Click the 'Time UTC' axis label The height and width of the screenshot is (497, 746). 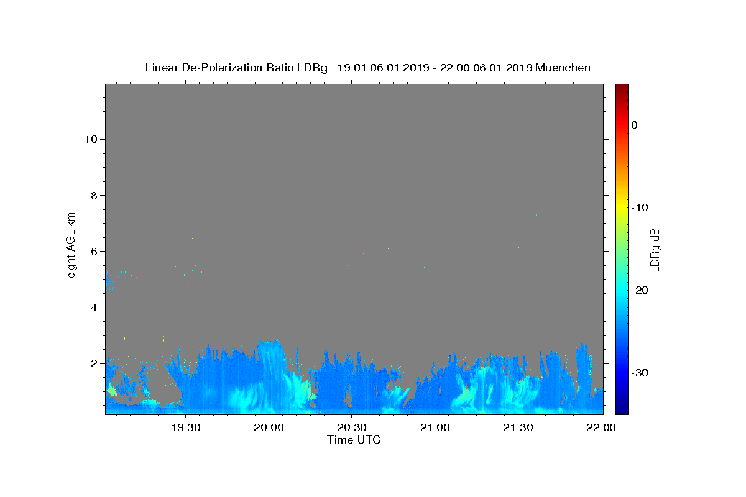(x=354, y=440)
